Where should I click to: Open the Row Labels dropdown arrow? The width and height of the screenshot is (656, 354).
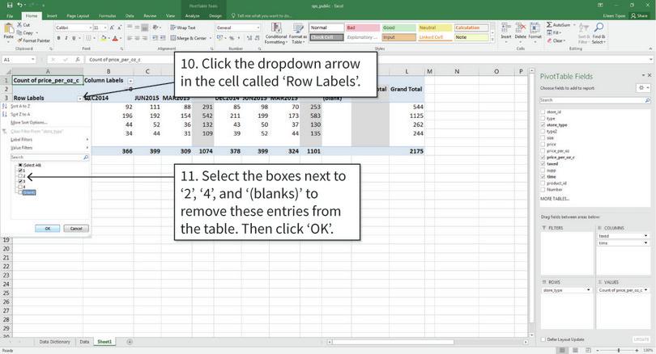click(x=80, y=99)
